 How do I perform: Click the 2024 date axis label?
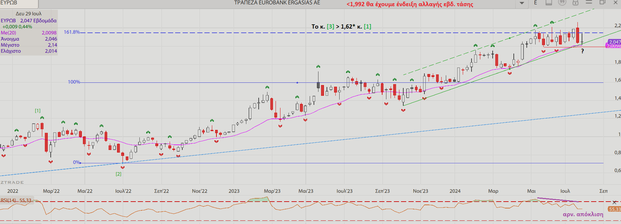[x=455, y=191]
